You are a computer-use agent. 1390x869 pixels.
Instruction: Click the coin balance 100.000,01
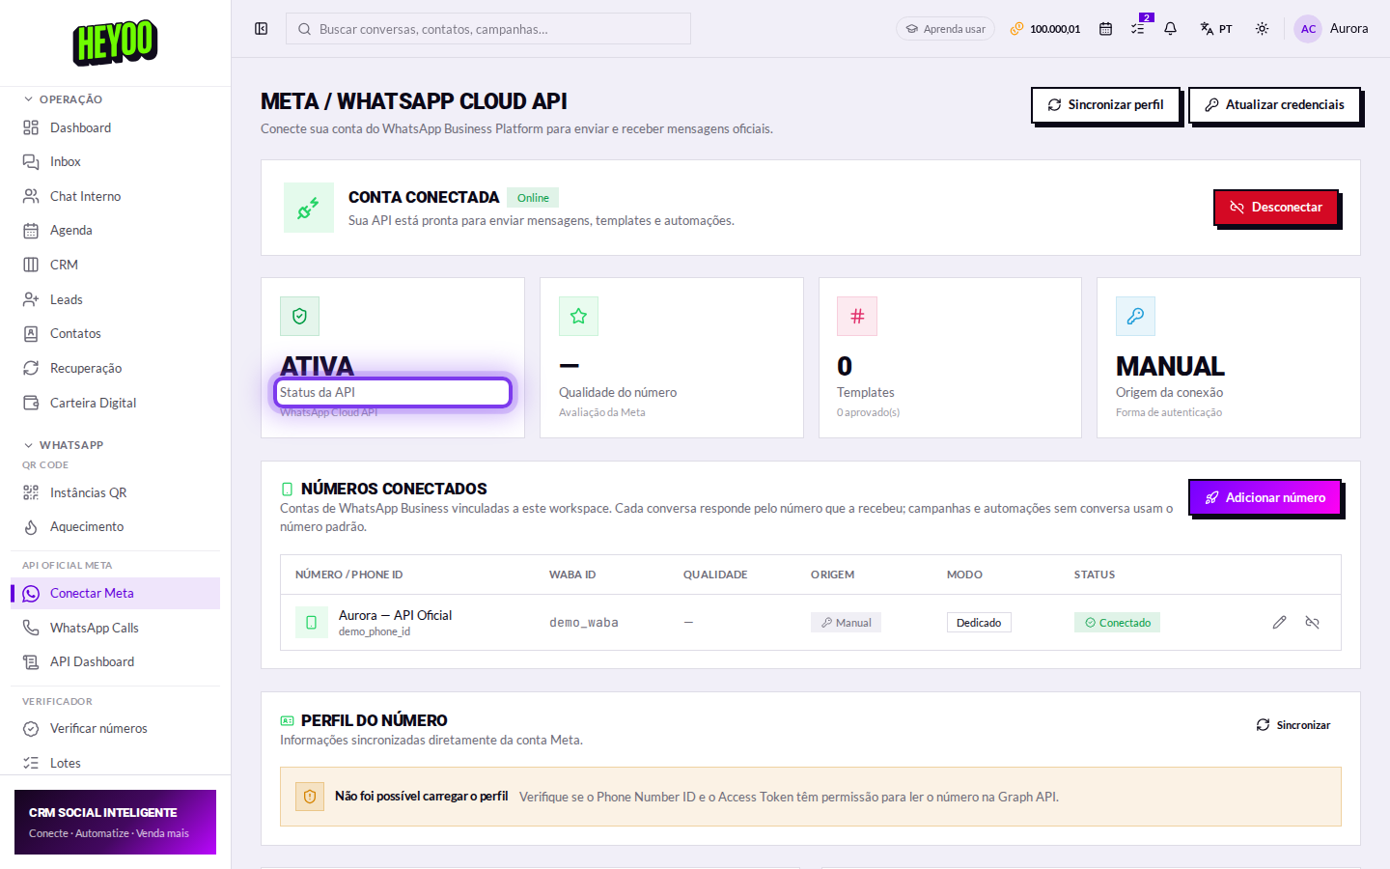(x=1045, y=29)
